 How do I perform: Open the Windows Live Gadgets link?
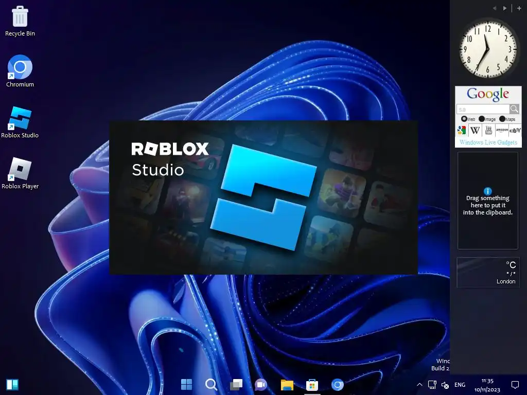(488, 142)
